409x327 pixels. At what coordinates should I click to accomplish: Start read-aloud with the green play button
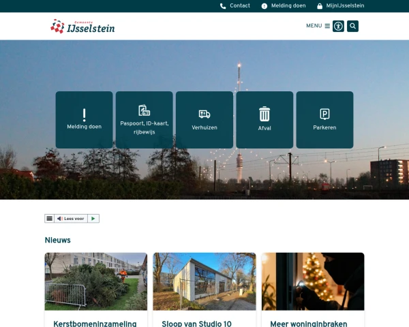(x=93, y=219)
